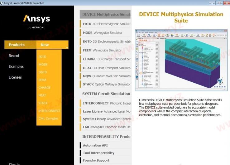Click the Ansys Lumerical logo
The image size is (230, 165).
[x=36, y=22]
